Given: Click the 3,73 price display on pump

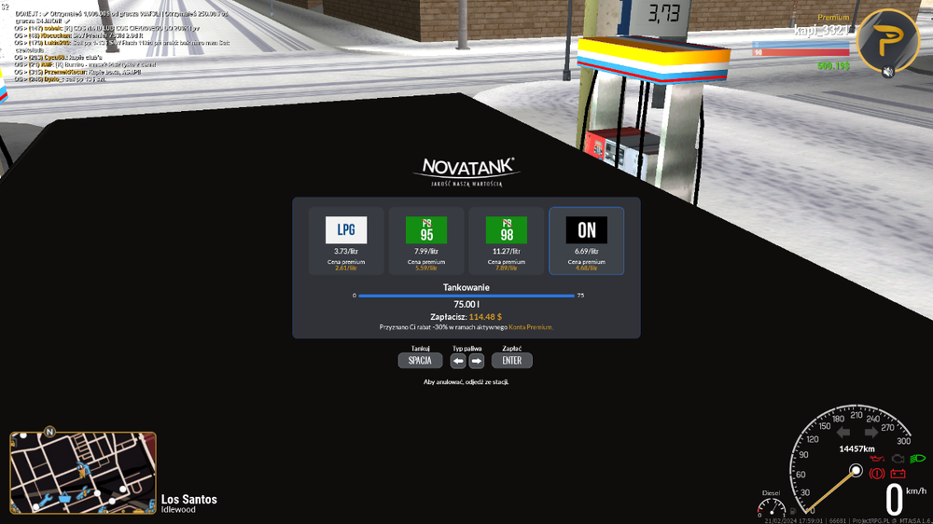Looking at the screenshot, I should [x=663, y=13].
